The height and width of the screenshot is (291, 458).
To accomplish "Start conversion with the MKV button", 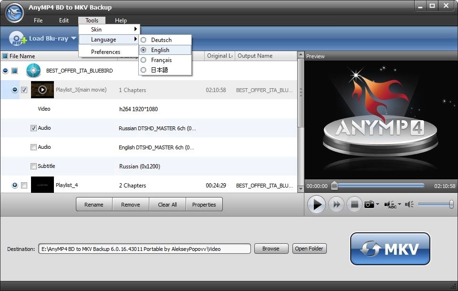I will point(390,249).
